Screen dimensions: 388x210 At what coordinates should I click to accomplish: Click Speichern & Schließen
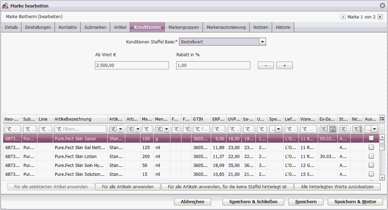[253, 201]
